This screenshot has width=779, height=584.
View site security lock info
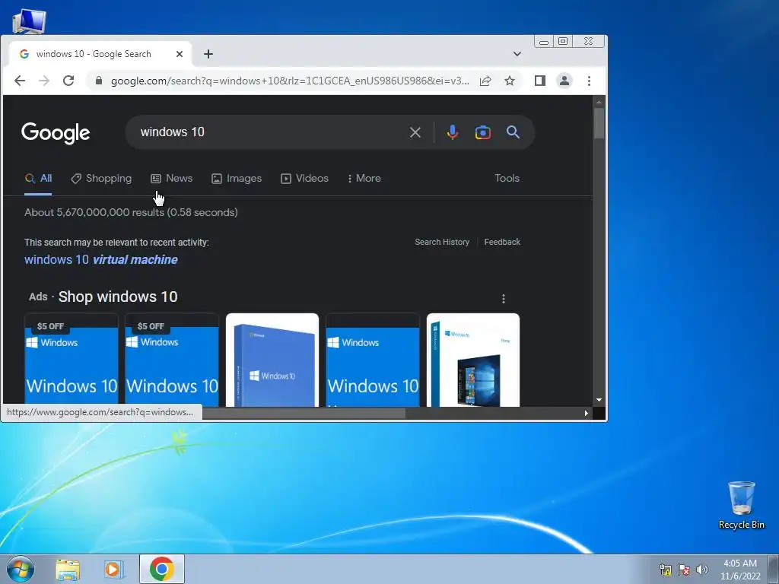click(98, 81)
